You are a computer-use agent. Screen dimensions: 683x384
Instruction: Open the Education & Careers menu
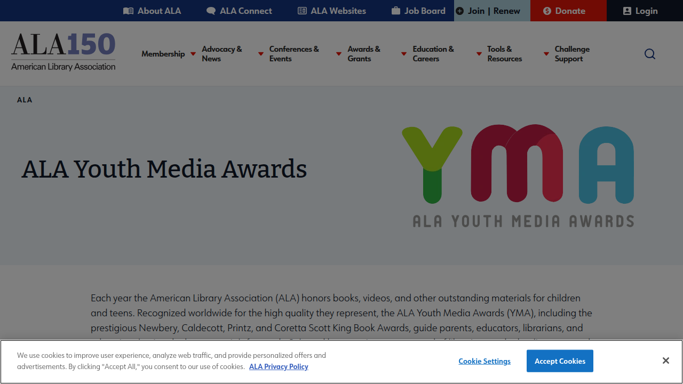tap(433, 54)
